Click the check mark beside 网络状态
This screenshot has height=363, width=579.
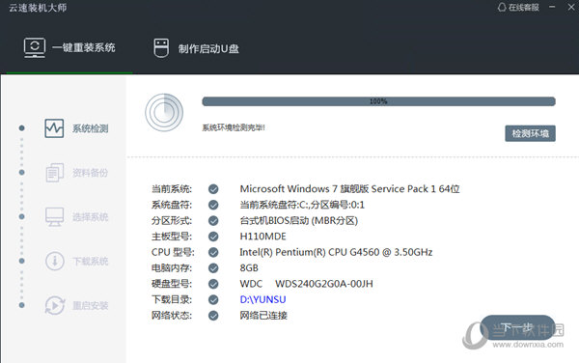[x=213, y=316]
